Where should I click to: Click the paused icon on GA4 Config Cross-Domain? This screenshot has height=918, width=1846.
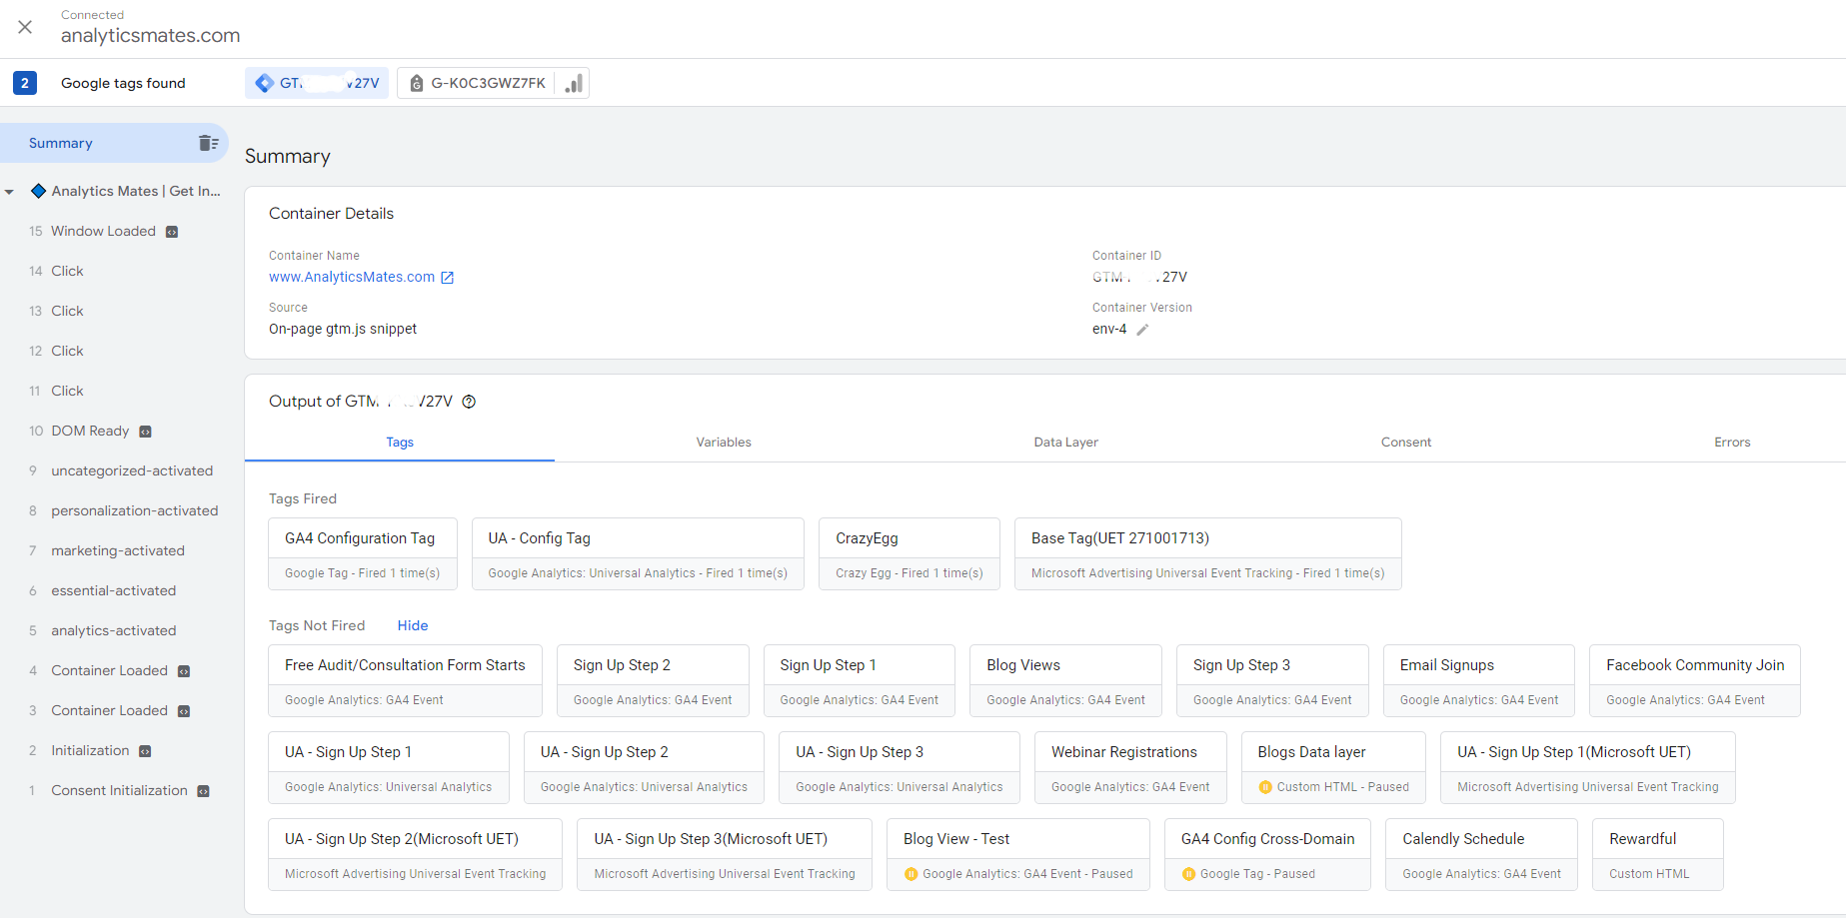pos(1188,874)
